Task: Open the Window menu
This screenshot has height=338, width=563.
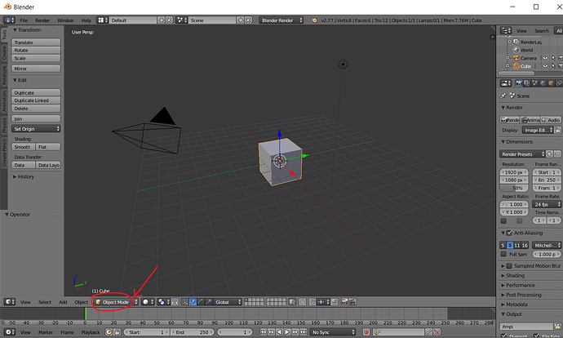Action: tap(65, 20)
